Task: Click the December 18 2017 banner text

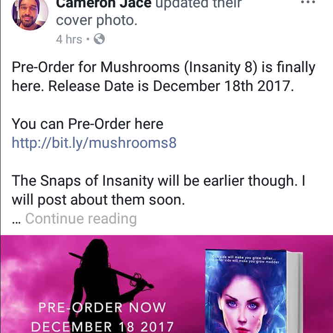Action: click(103, 327)
